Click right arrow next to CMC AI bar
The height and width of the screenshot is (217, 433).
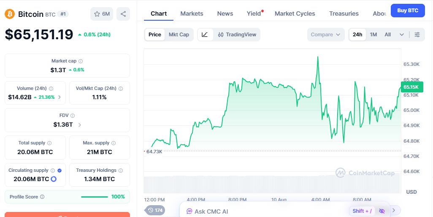(x=394, y=210)
